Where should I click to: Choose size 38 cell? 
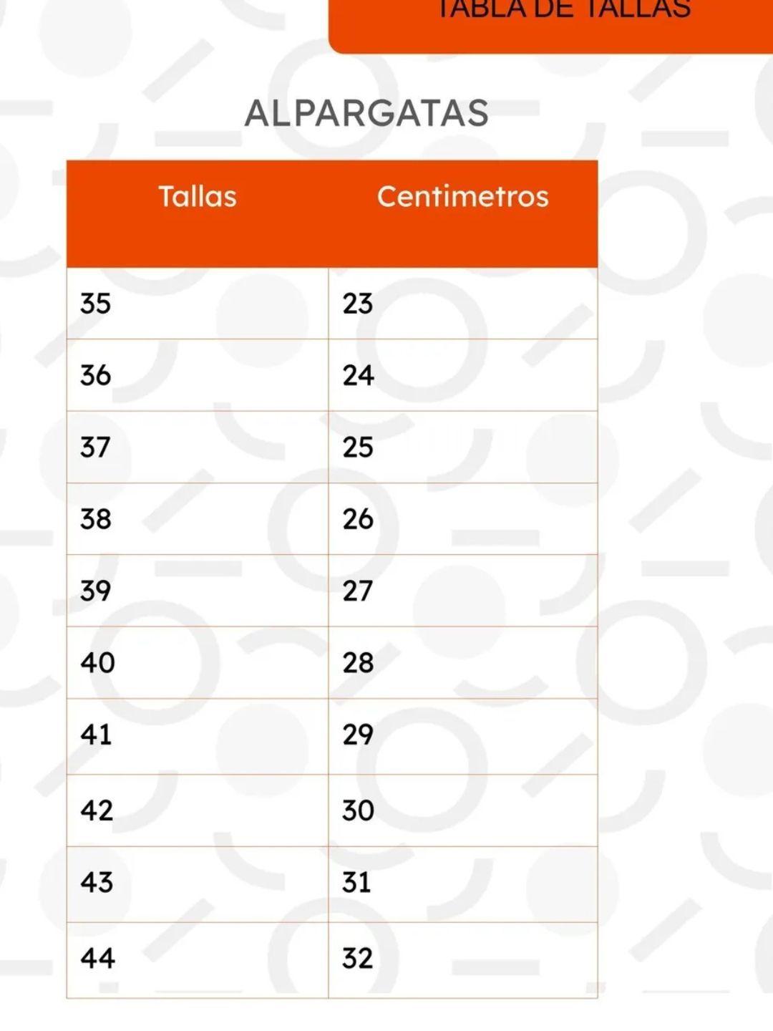[x=198, y=519]
